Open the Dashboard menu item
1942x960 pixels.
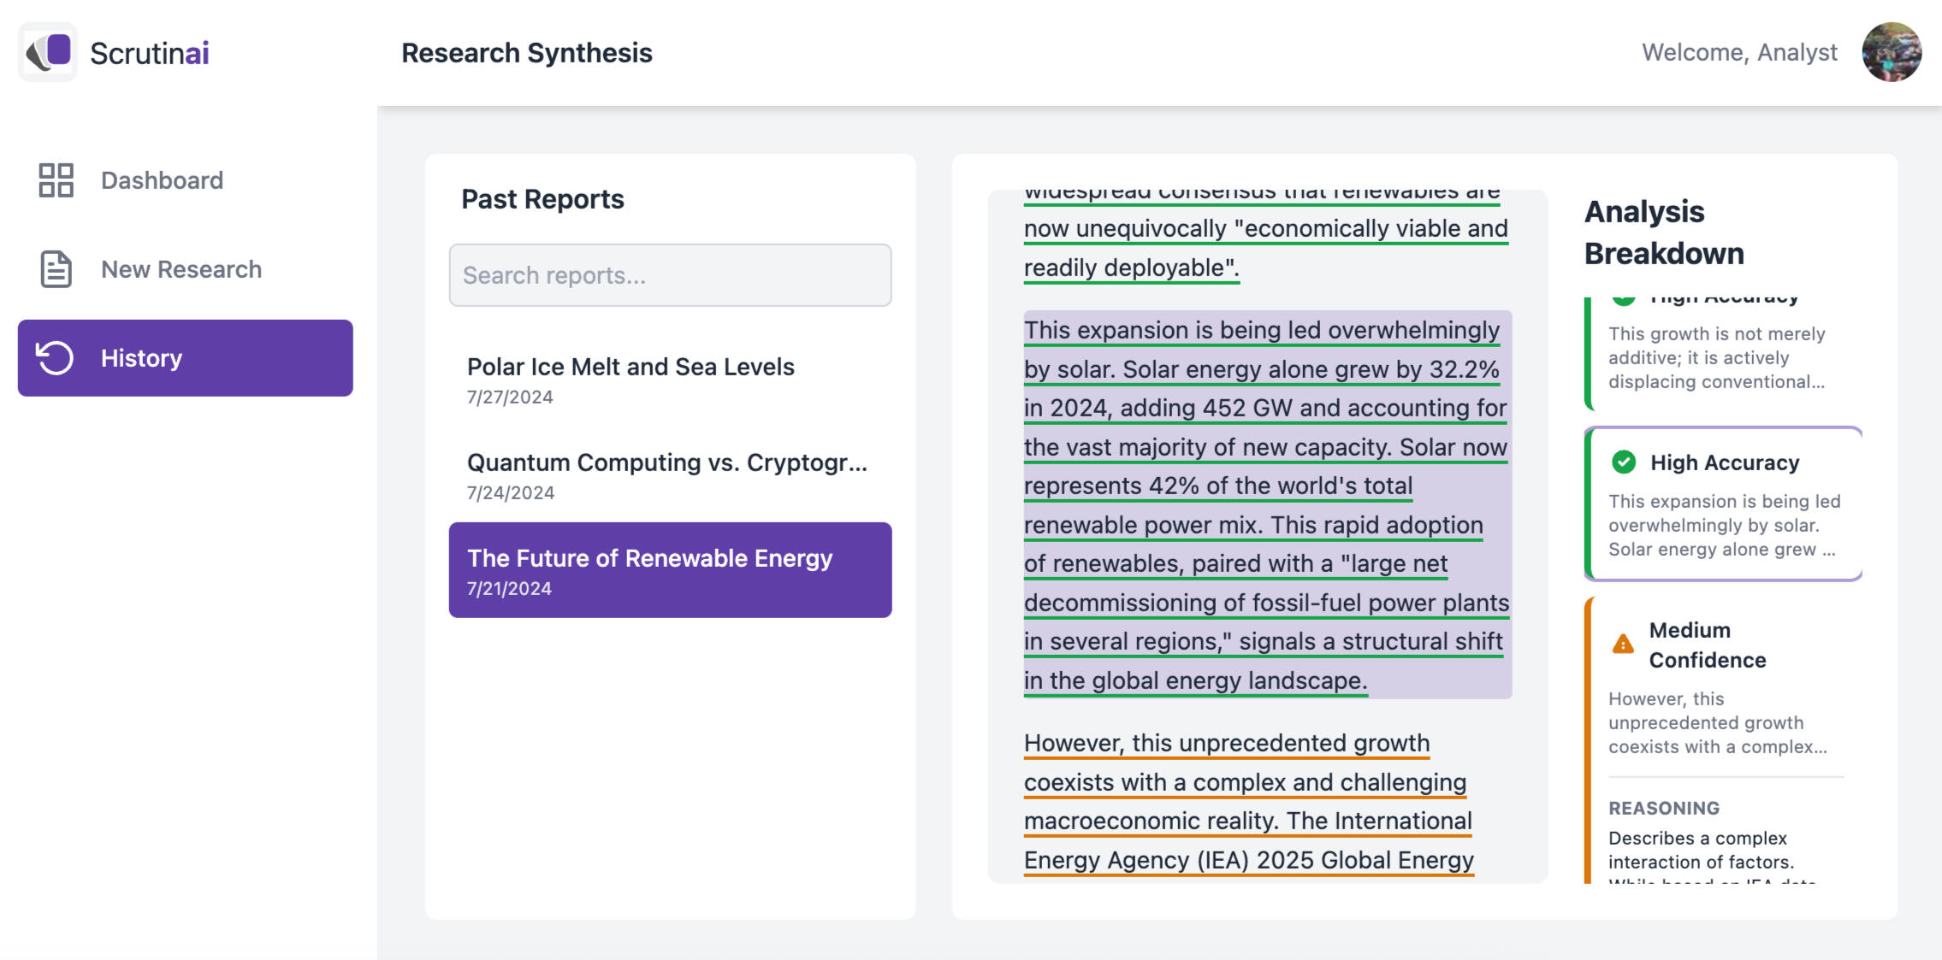tap(162, 180)
